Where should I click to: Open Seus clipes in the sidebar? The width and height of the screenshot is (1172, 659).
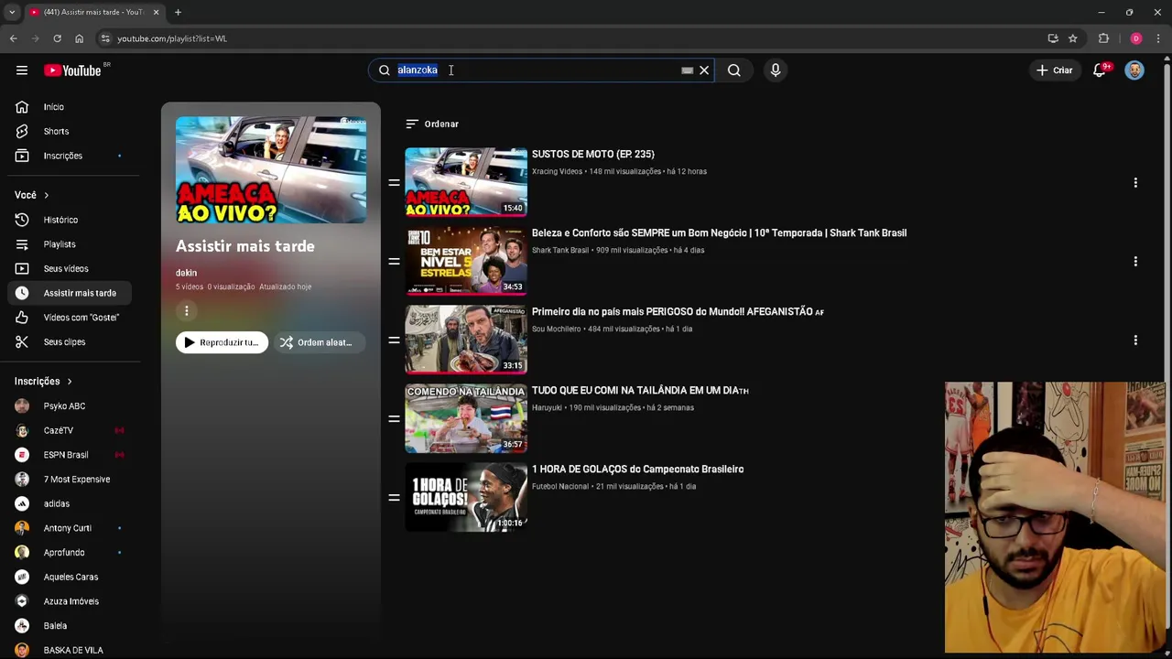(71, 341)
